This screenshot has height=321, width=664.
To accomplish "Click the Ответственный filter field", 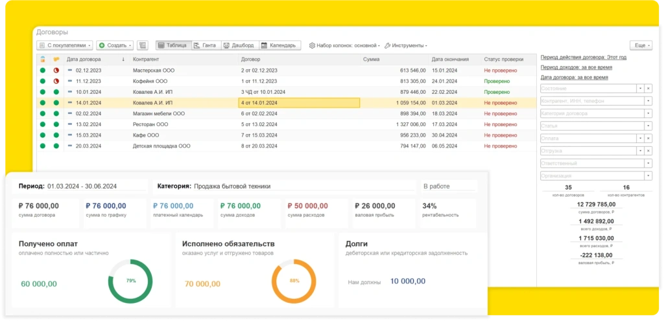I will coord(593,163).
